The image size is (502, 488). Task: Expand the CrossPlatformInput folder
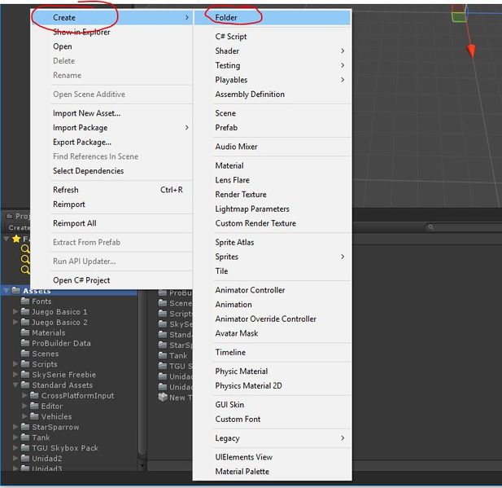pyautogui.click(x=24, y=395)
